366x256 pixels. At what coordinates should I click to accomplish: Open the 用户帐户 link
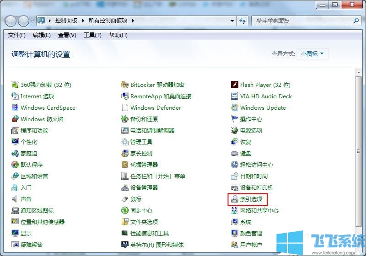(251, 245)
